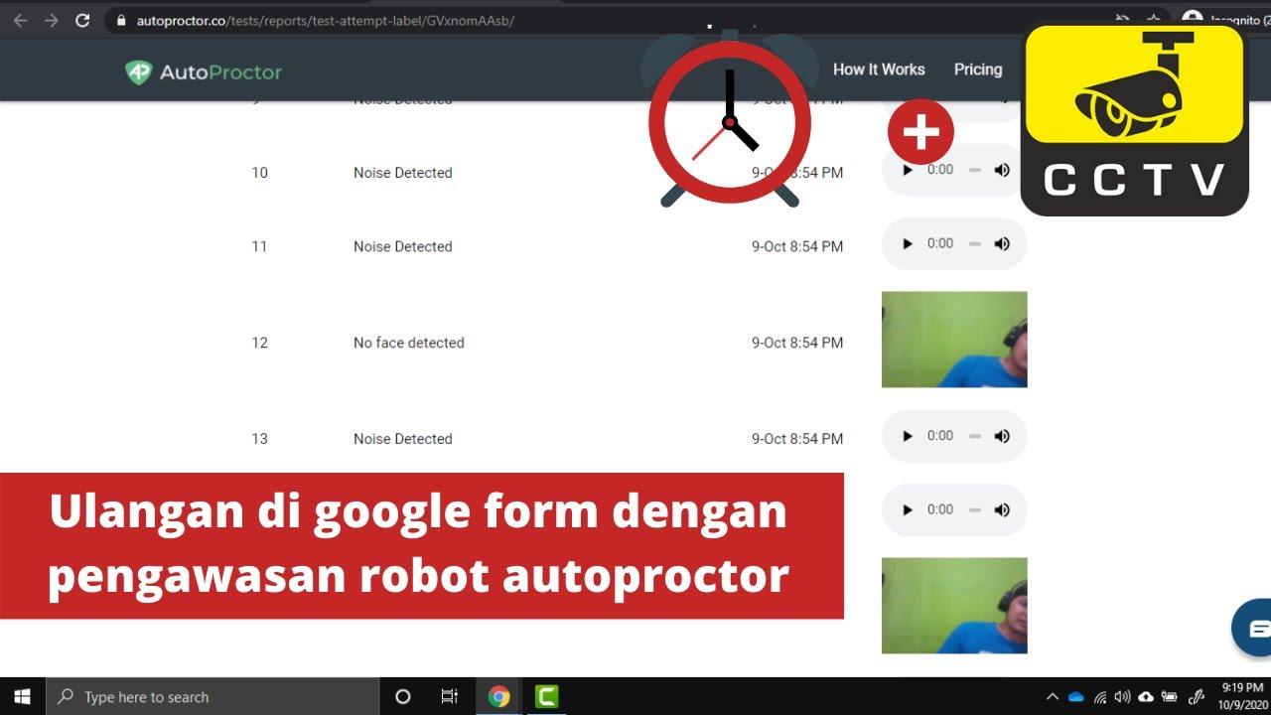Open the pen workspace tray icon
Viewport: 1271px width, 715px height.
(x=1198, y=697)
